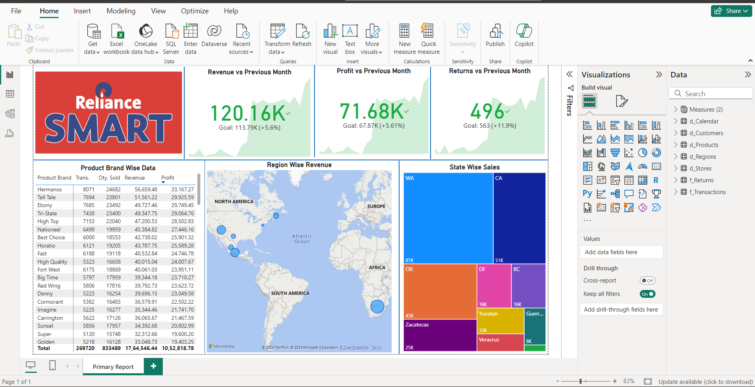Click the Search field in Data pane
This screenshot has width=755, height=387.
(x=711, y=94)
